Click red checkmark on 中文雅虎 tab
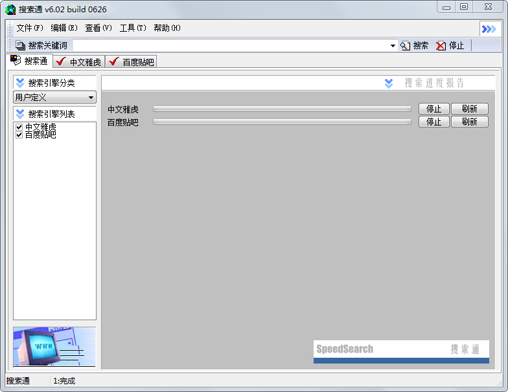The width and height of the screenshot is (508, 392). pyautogui.click(x=61, y=61)
